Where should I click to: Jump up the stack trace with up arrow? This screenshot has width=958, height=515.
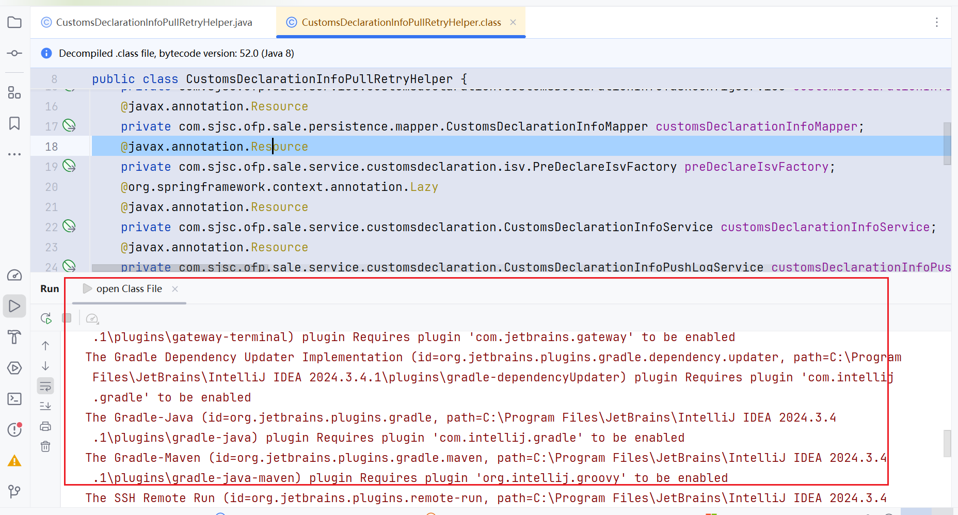point(45,346)
